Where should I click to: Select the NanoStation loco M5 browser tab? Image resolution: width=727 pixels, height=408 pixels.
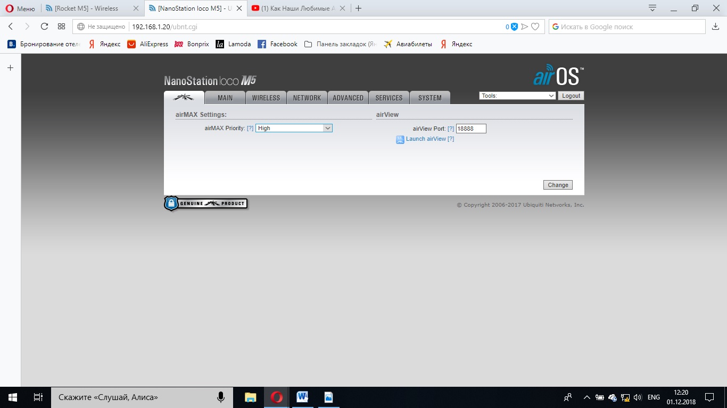[196, 8]
